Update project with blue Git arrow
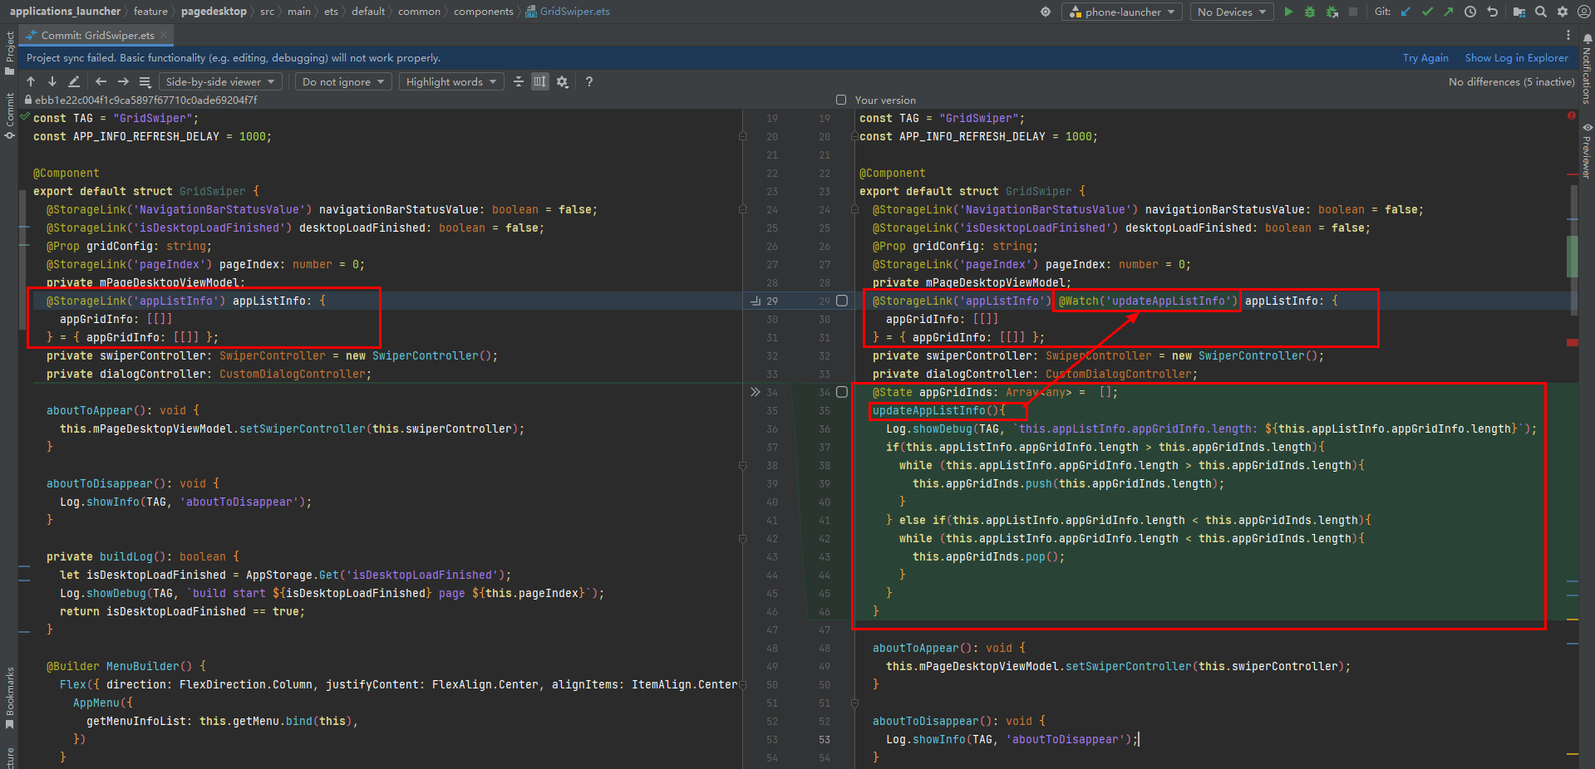1595x769 pixels. (1405, 12)
